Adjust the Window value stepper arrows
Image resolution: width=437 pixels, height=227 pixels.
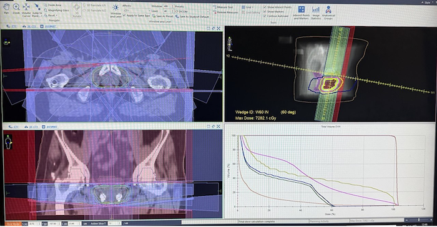coord(172,6)
